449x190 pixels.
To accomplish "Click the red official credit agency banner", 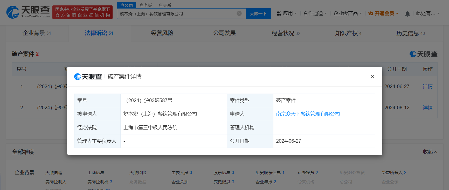I will [x=82, y=12].
